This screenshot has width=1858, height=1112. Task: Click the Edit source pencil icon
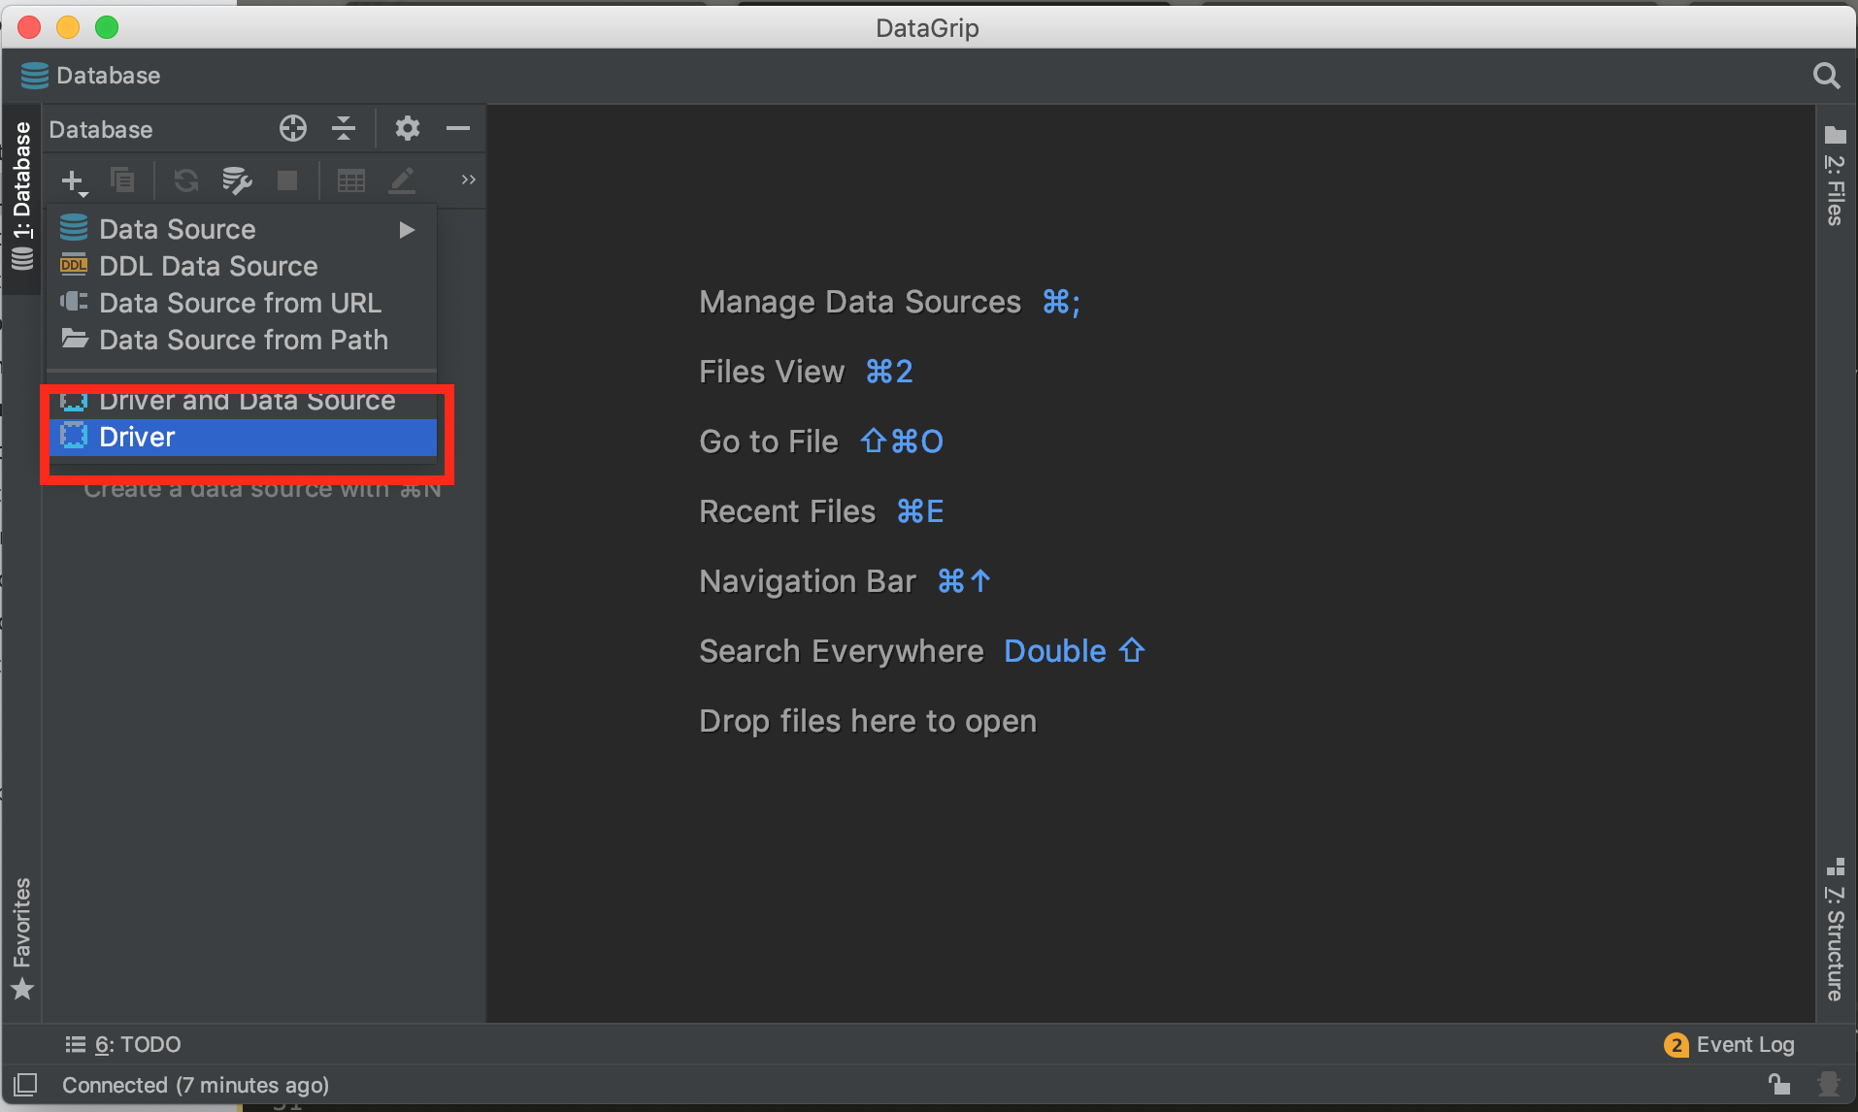click(402, 180)
